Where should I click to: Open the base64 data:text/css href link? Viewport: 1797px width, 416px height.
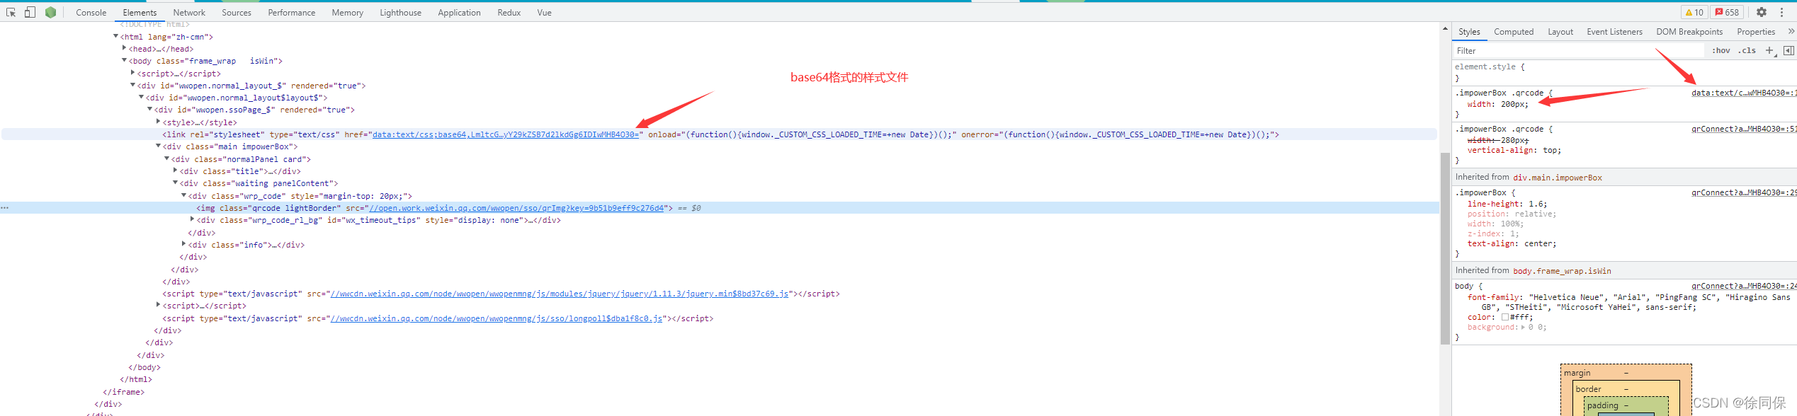coord(506,134)
